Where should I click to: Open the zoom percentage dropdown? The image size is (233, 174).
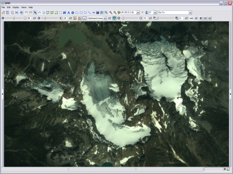coord(138,12)
